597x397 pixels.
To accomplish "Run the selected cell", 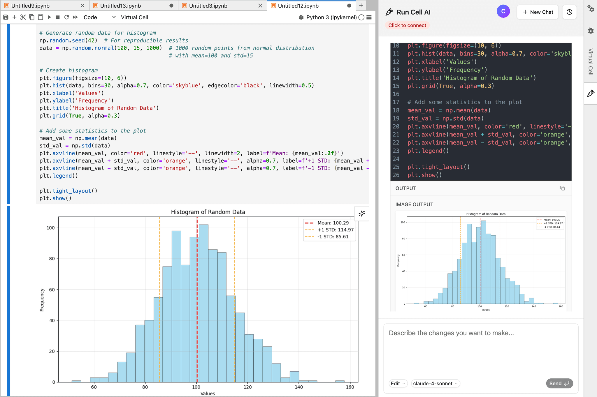I will tap(49, 17).
